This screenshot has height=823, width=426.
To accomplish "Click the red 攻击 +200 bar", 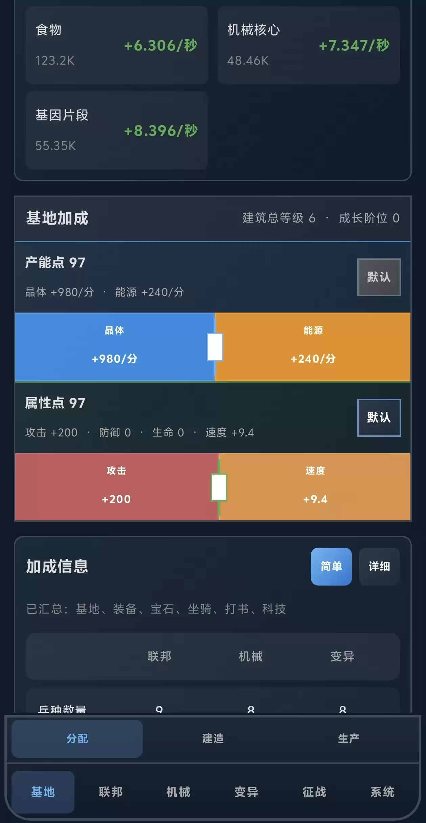I will 116,487.
